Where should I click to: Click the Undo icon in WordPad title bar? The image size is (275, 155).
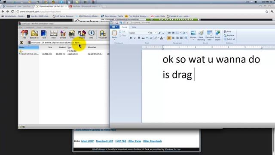(121, 23)
